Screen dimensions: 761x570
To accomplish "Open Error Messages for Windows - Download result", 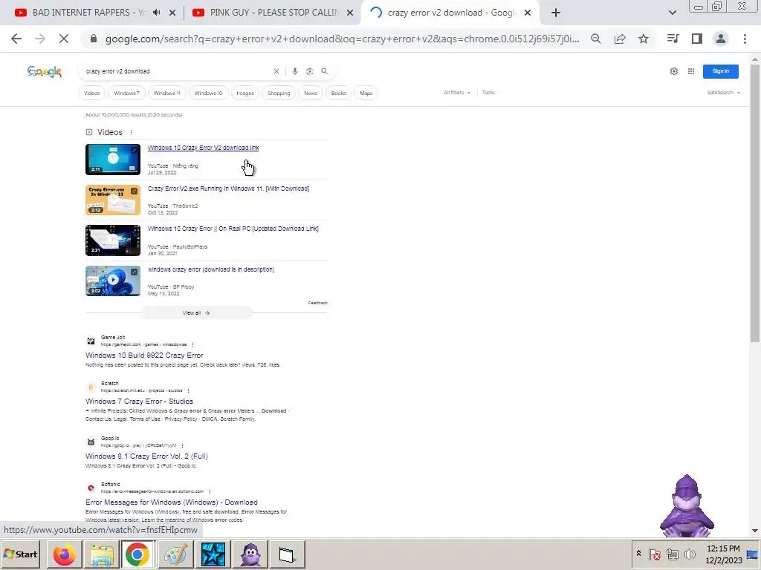I will [172, 502].
